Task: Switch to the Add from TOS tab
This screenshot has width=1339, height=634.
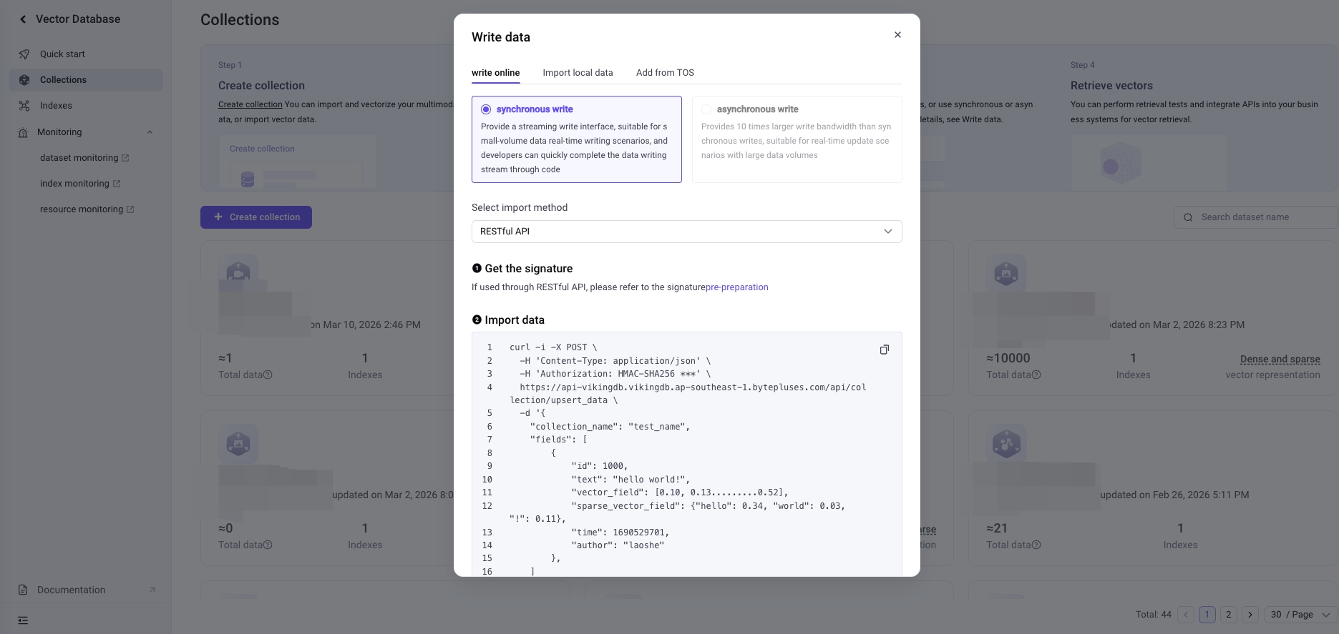Action: coord(665,73)
